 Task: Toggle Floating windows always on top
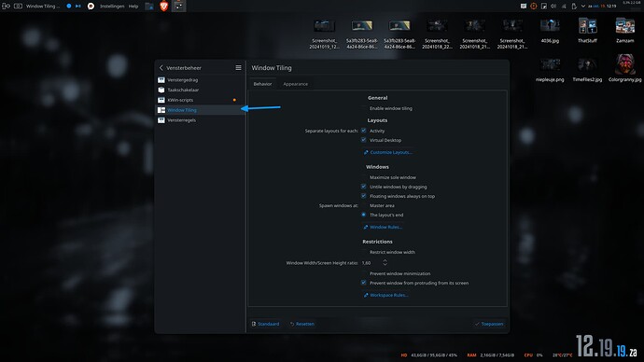[363, 196]
